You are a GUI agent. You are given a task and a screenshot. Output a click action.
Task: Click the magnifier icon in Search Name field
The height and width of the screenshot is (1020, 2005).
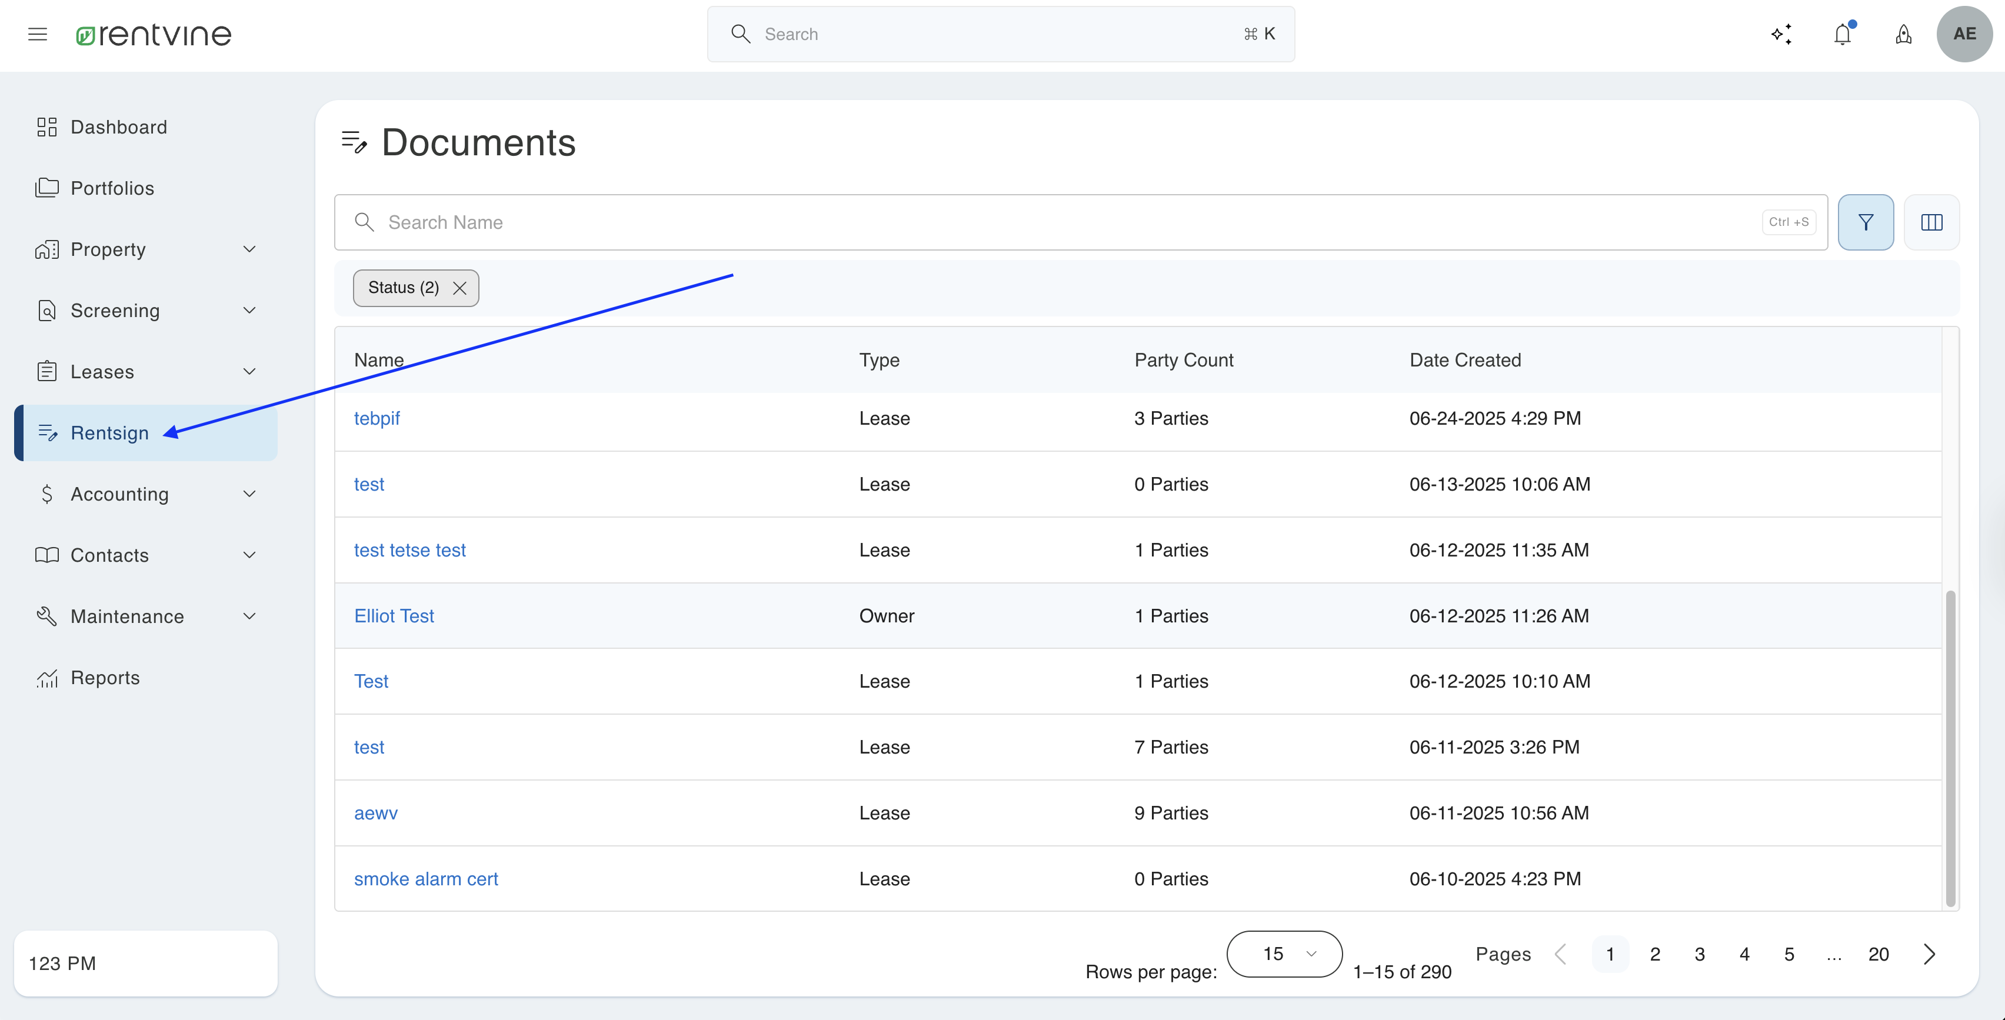pos(364,222)
